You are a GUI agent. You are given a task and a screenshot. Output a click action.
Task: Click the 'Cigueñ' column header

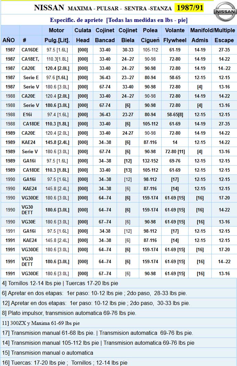point(150,40)
